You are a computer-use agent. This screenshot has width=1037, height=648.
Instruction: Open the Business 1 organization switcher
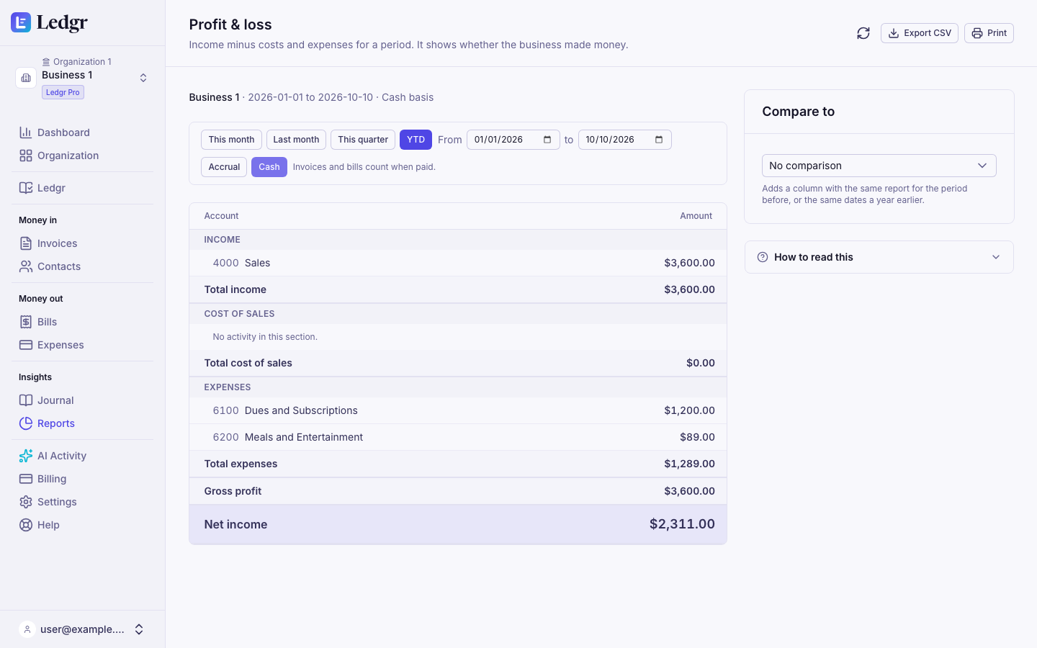pos(83,77)
